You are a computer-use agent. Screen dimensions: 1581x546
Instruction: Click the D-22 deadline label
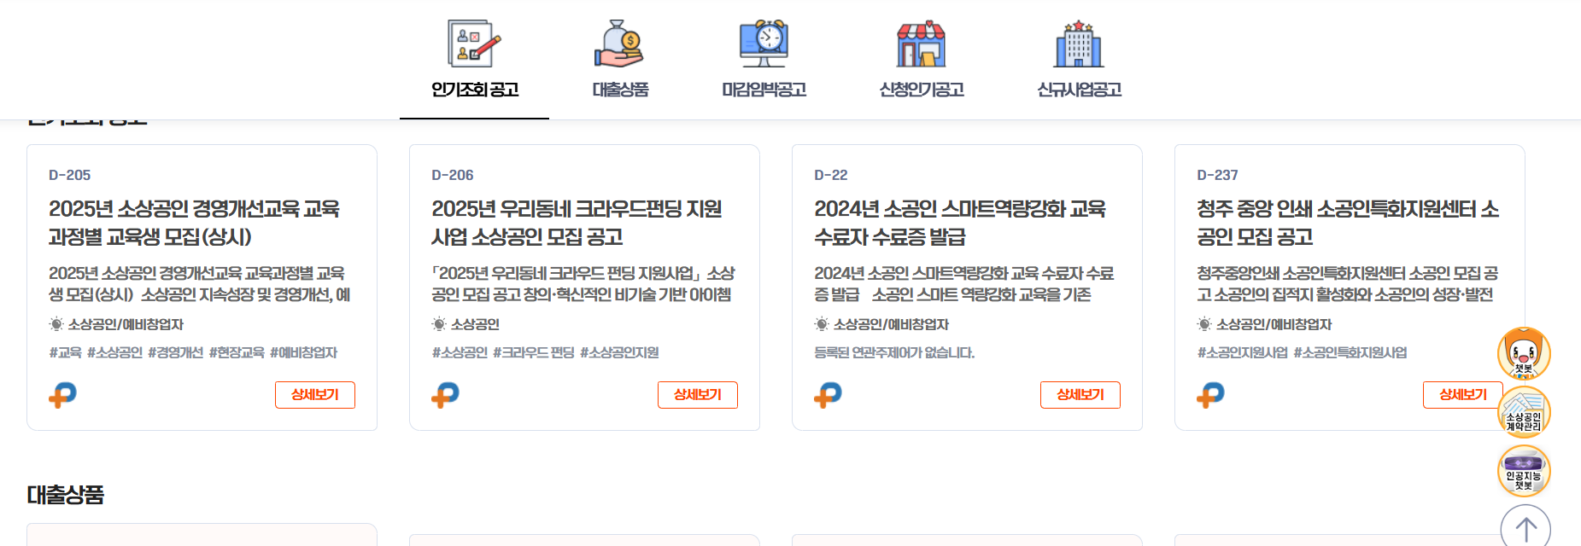[x=830, y=175]
